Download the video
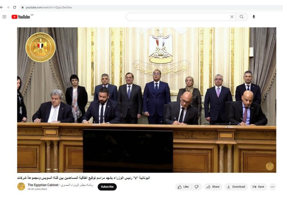This screenshot has height=212, width=283. 236,187
